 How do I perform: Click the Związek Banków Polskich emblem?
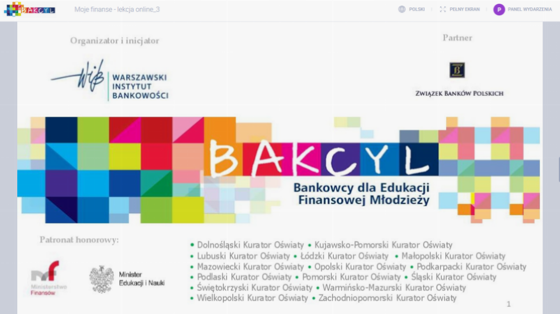(457, 70)
